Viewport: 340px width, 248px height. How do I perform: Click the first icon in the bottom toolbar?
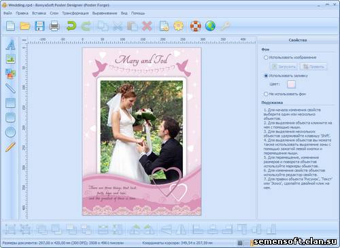coord(10,229)
